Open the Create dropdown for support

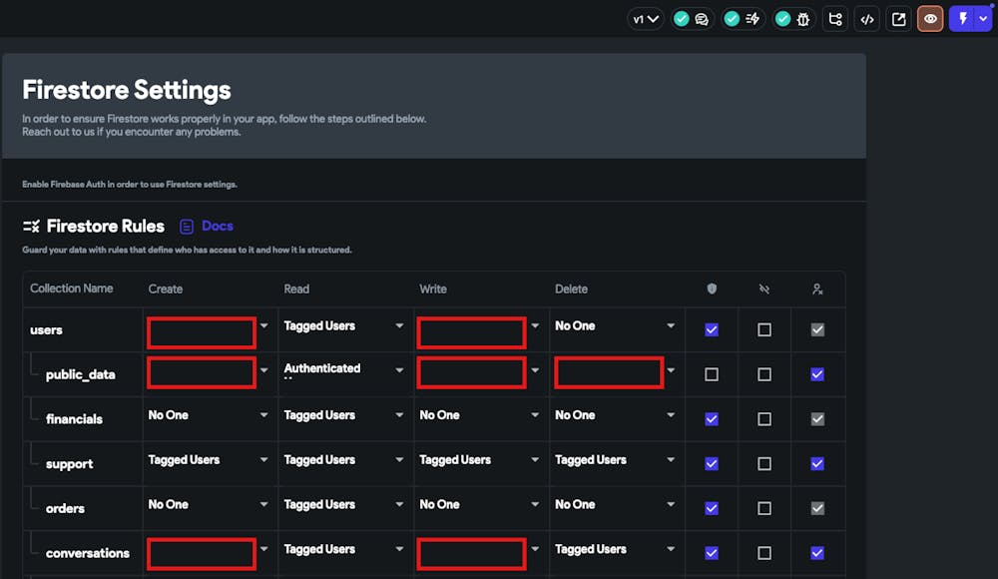(x=209, y=460)
